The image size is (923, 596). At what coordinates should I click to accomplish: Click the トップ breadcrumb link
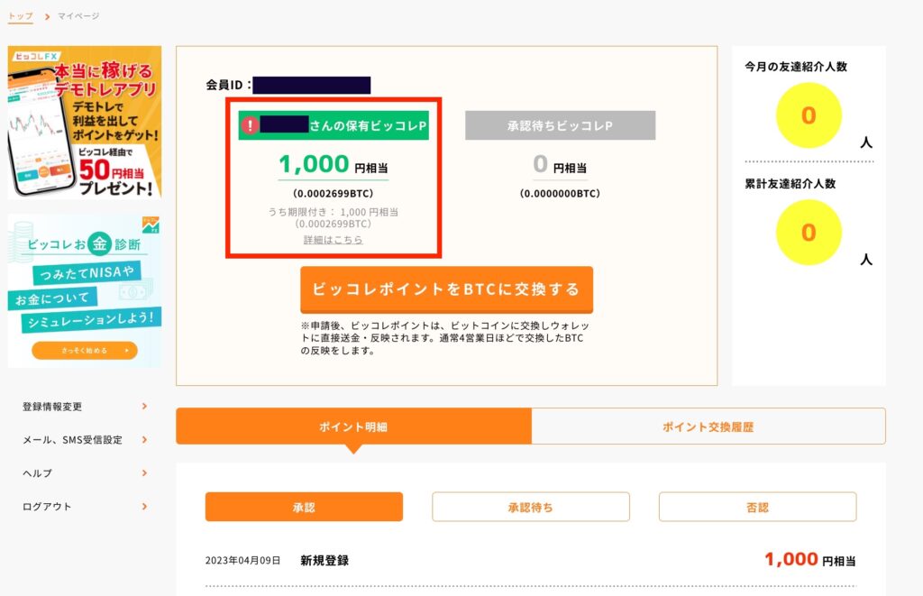(21, 16)
